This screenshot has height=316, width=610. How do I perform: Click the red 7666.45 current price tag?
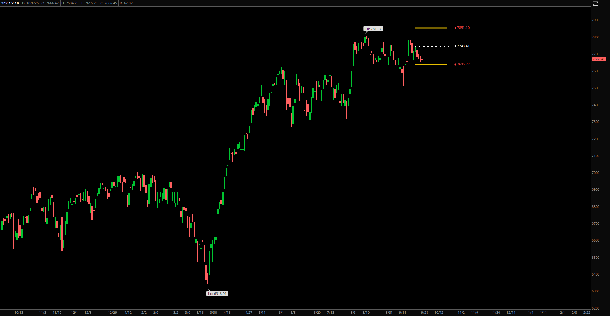click(x=599, y=59)
